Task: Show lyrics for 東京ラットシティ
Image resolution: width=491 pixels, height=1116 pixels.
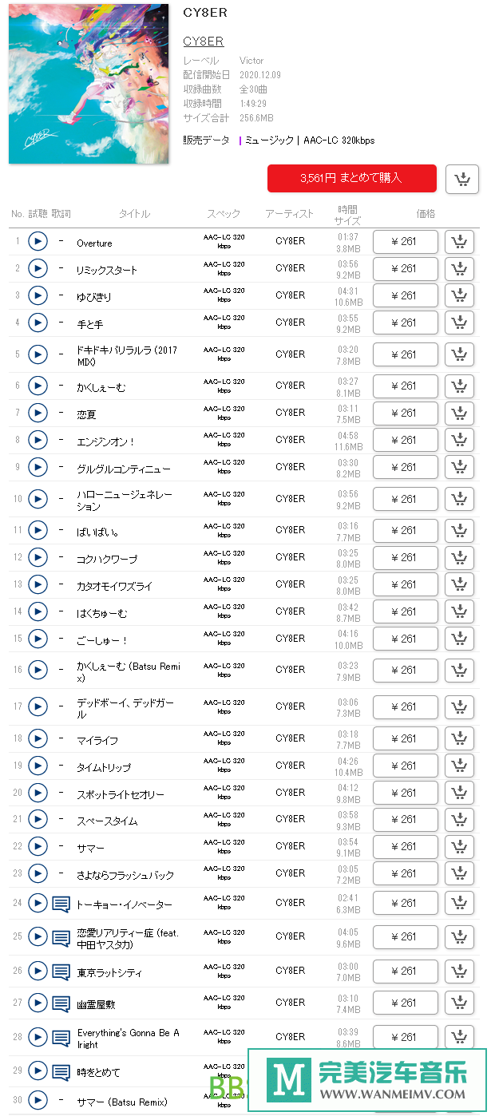Action: pyautogui.click(x=61, y=972)
